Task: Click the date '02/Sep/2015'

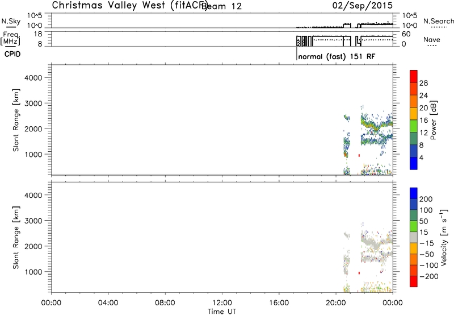Action: [x=362, y=6]
